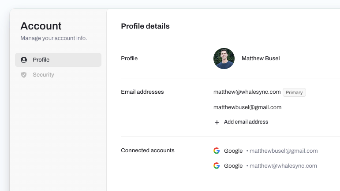The width and height of the screenshot is (340, 191).
Task: Click the Connected accounts section label
Action: pyautogui.click(x=148, y=151)
